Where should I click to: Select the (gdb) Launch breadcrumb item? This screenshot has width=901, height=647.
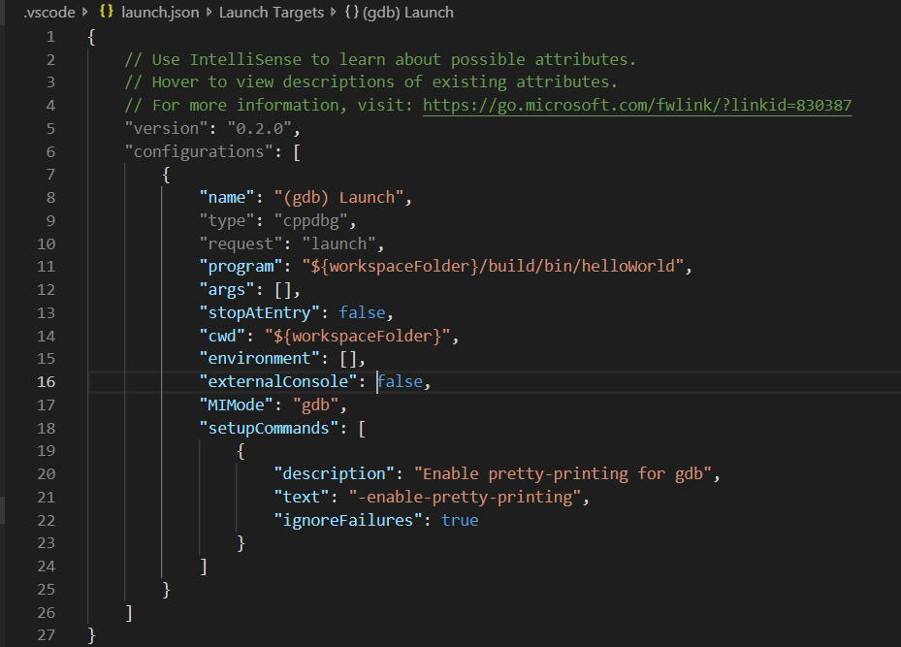[410, 13]
